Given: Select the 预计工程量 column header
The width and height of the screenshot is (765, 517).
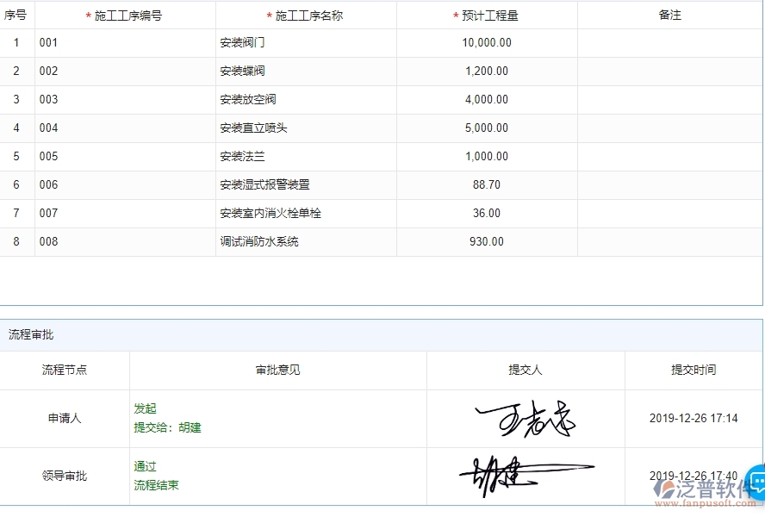Looking at the screenshot, I should point(486,15).
